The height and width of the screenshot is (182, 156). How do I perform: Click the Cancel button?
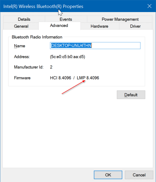(x=139, y=175)
